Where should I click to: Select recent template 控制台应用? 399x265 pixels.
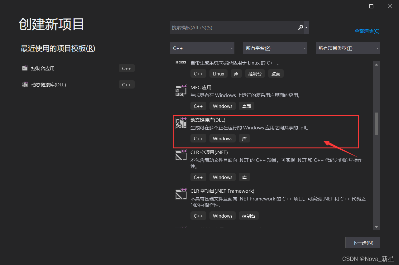pos(78,68)
